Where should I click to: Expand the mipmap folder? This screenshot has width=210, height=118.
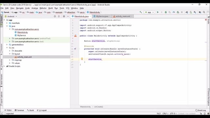10,60
